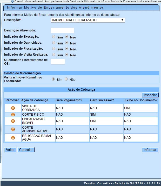
Task: Remove the CORTE ADMINISTRATIVO row
Action: pyautogui.click(x=13, y=129)
